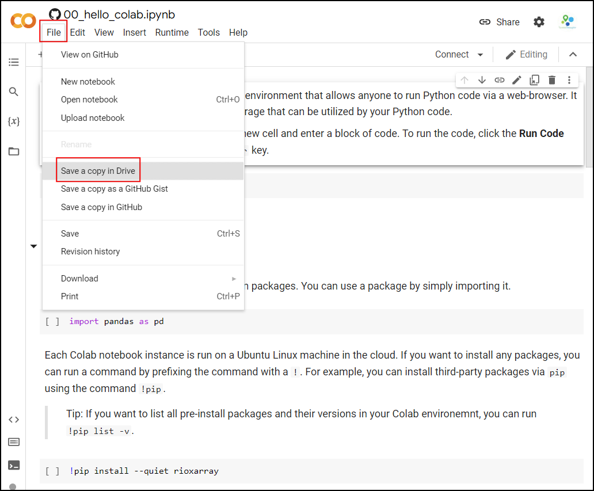Viewport: 594px width, 491px height.
Task: Click the Share button
Action: tap(499, 22)
